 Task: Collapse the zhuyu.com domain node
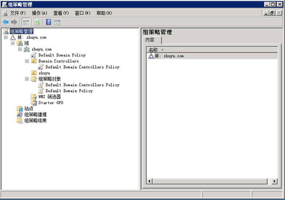20,49
